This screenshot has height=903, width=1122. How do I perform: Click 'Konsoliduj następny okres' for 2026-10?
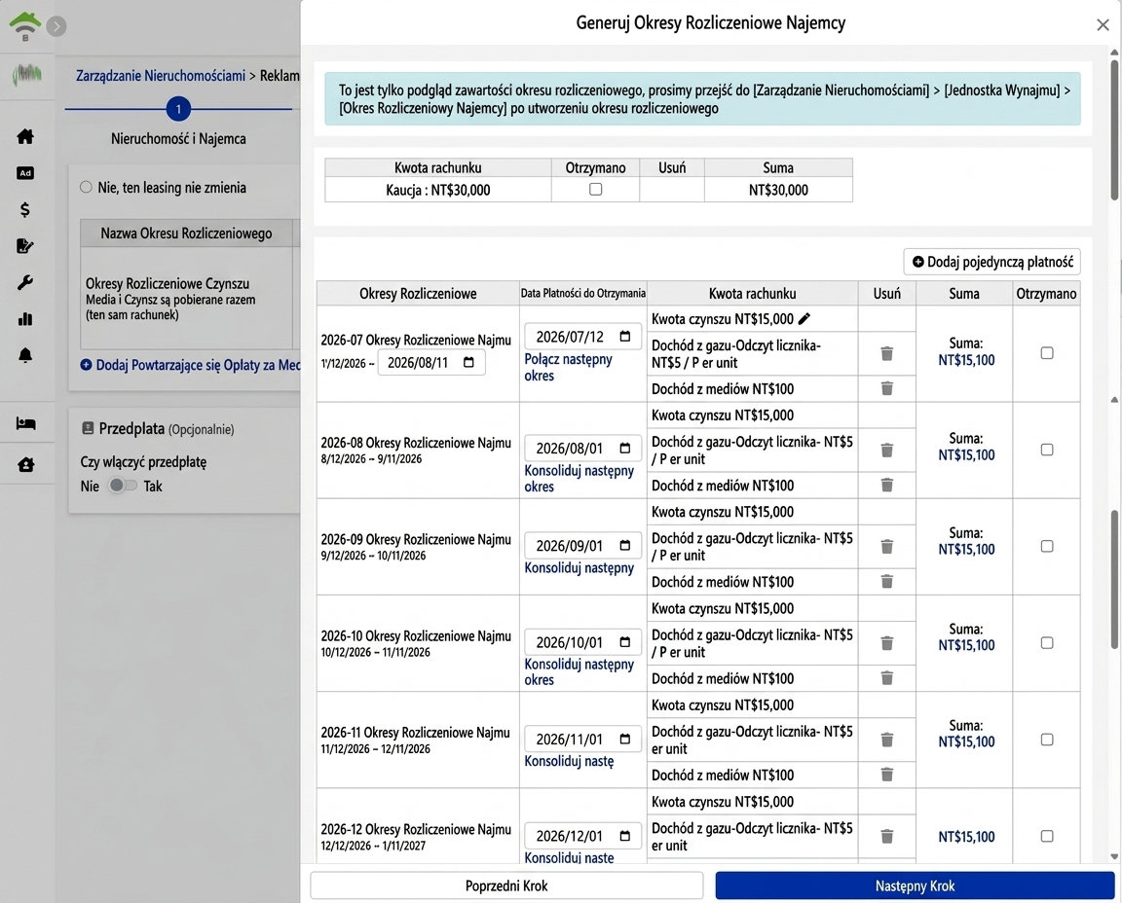click(x=579, y=671)
